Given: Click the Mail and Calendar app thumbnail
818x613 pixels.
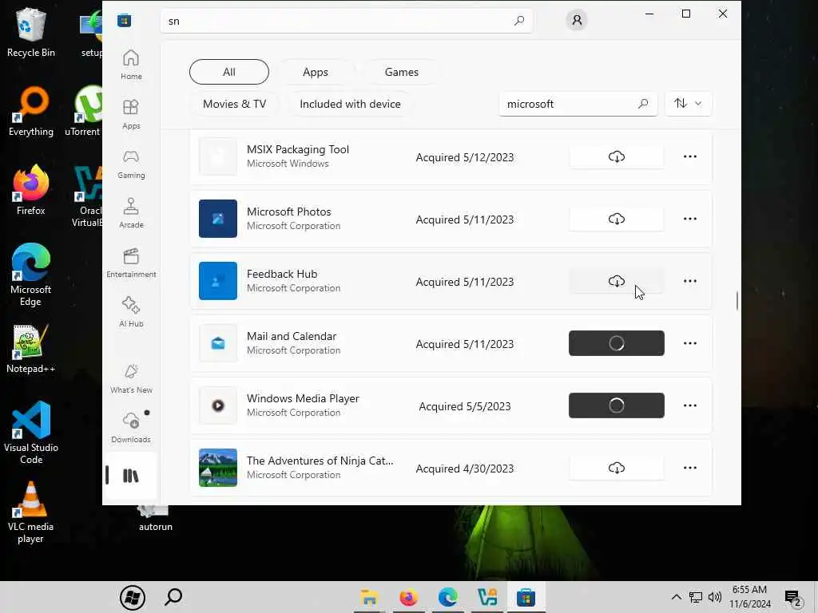Looking at the screenshot, I should [218, 343].
